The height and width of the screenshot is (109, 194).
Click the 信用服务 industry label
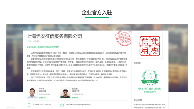tap(36, 41)
